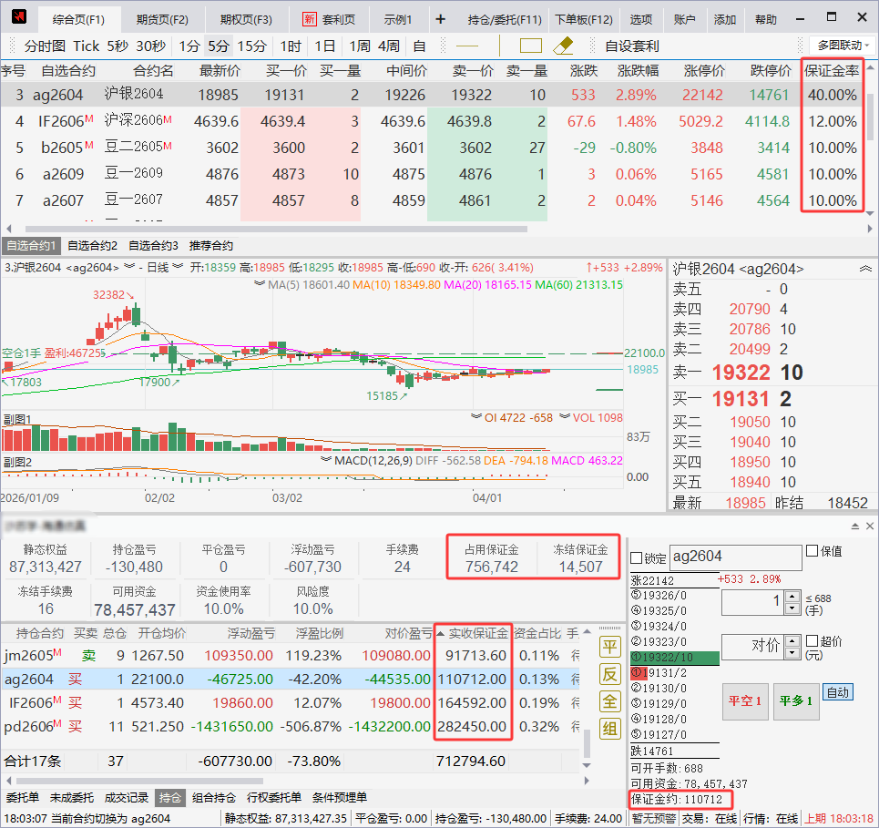This screenshot has height=828, width=879.
Task: Enable the 锁定 lock checkbox
Action: click(638, 557)
